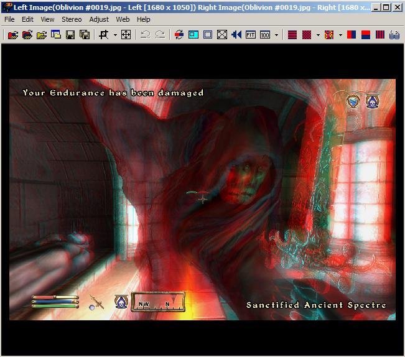405x357 pixels.
Task: Open the Edit menu
Action: click(27, 19)
